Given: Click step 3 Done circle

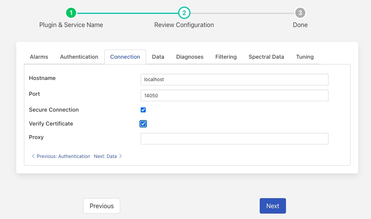Looking at the screenshot, I should (x=300, y=13).
